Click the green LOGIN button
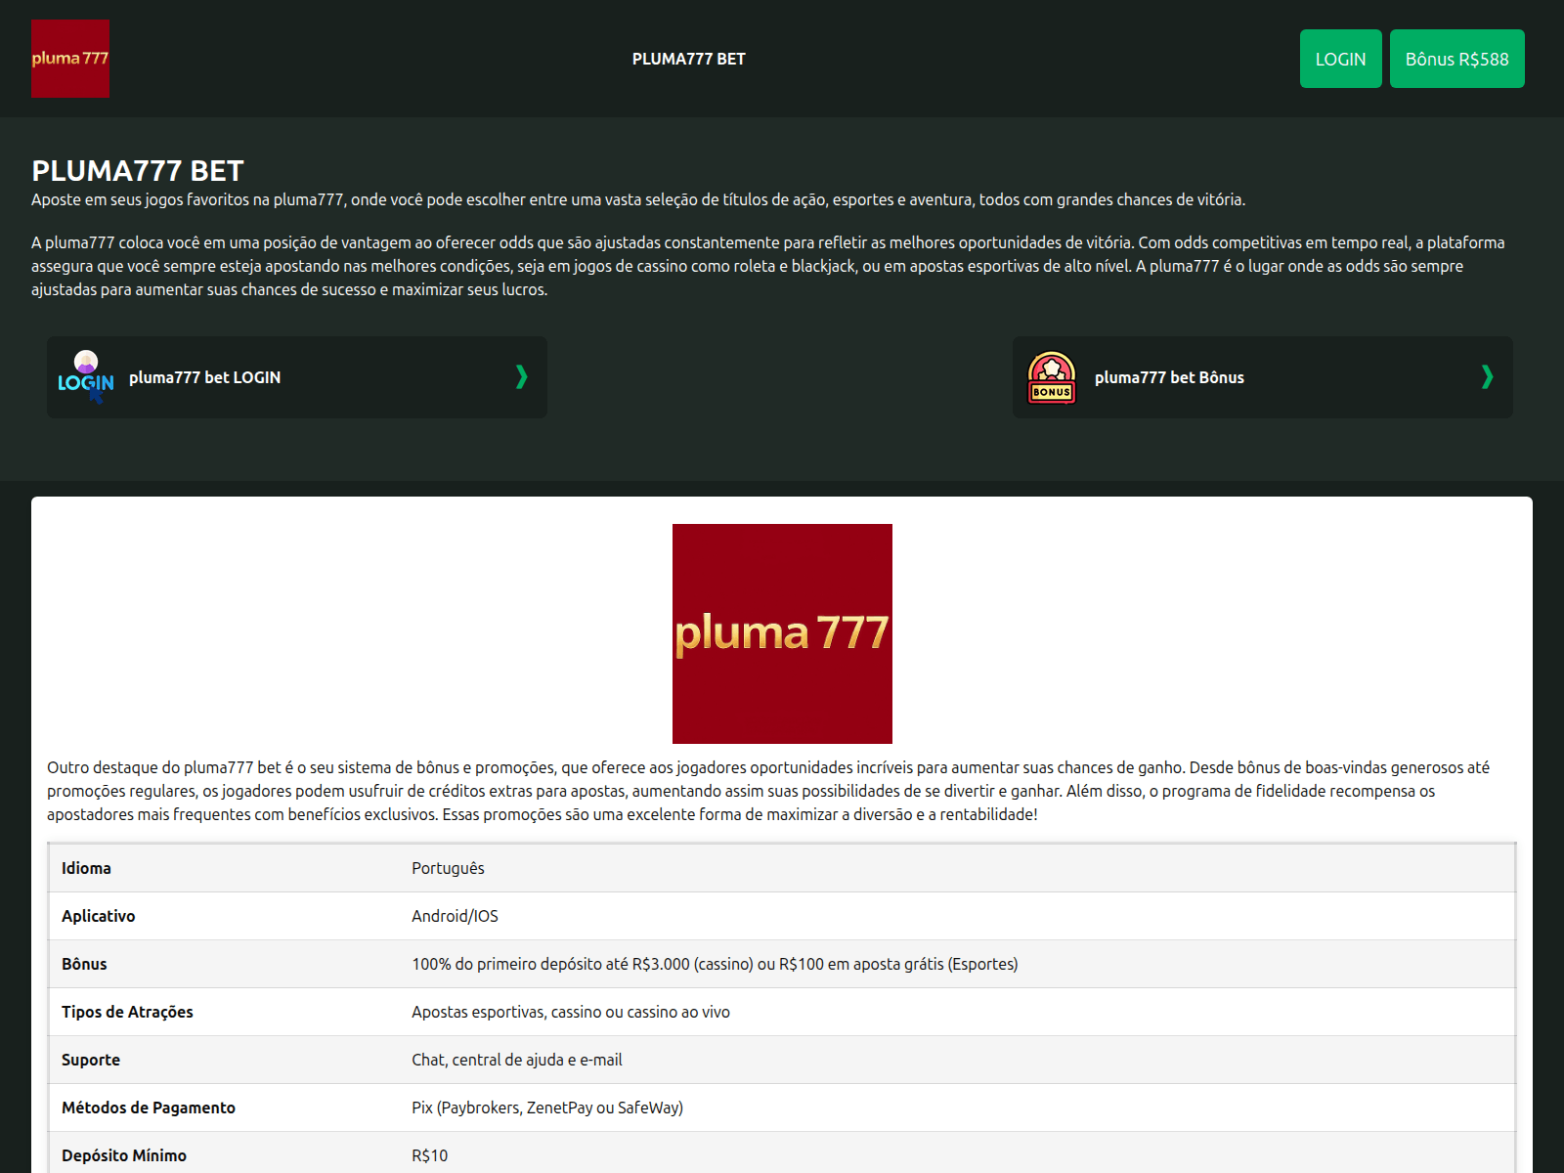 (x=1340, y=59)
